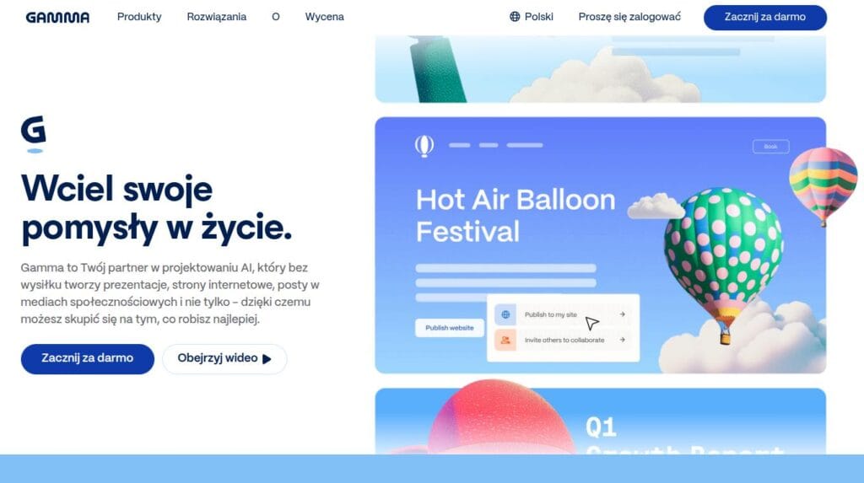864x483 pixels.
Task: Open the O menu item
Action: pos(276,17)
